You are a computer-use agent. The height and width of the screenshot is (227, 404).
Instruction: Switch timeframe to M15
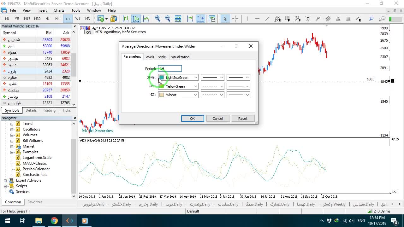tap(27, 19)
